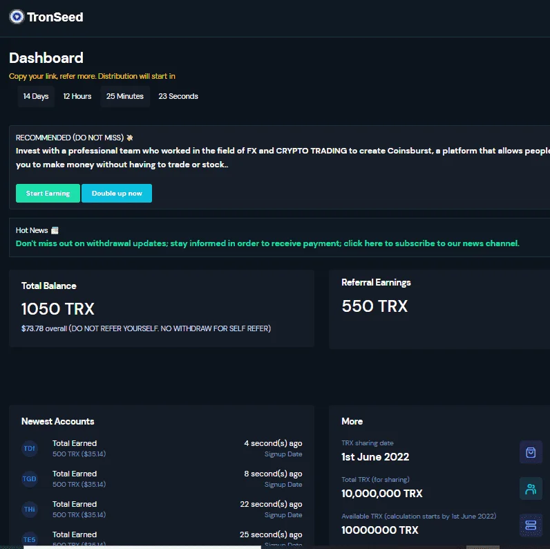This screenshot has height=549, width=550.
Task: Click the server icon beside Available TRX
Action: click(x=531, y=525)
